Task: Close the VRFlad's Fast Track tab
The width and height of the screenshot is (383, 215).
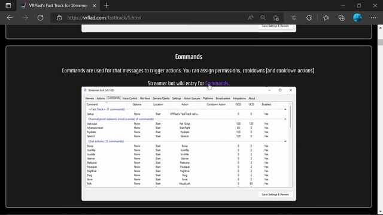Action: (95, 5)
